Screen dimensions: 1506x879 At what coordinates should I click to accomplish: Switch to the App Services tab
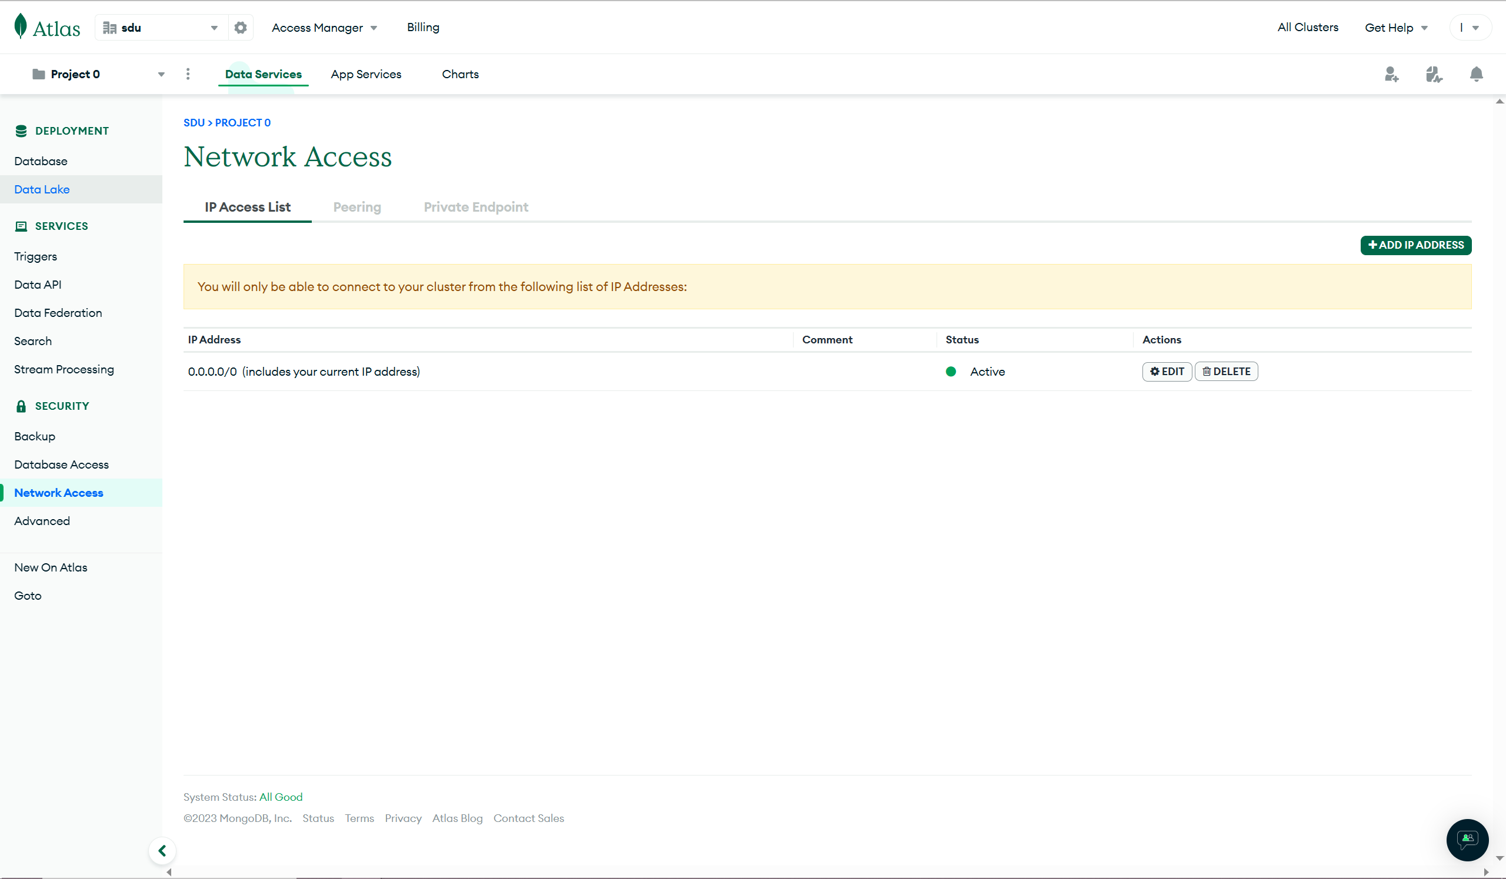click(x=366, y=74)
